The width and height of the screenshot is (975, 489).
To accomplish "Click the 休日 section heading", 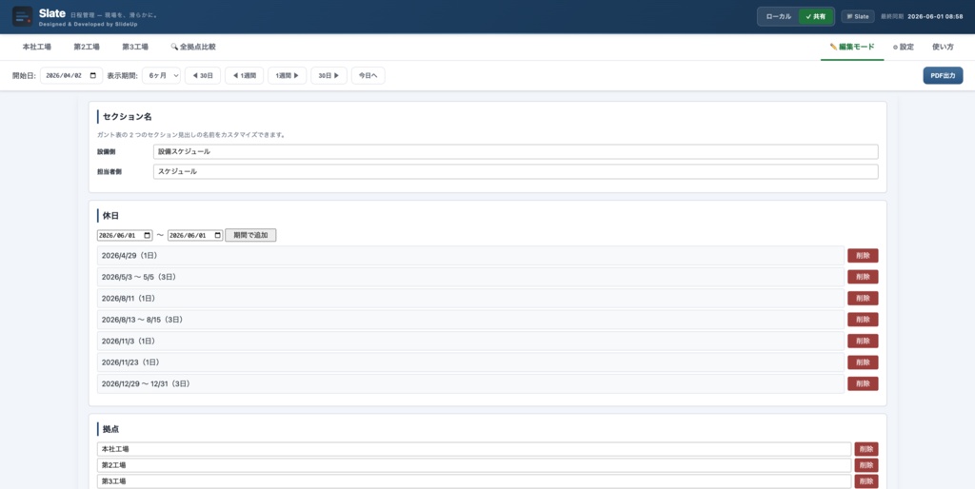I will 110,216.
